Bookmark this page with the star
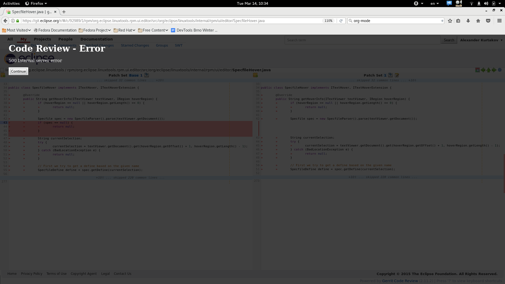The image size is (505, 284). (x=450, y=21)
